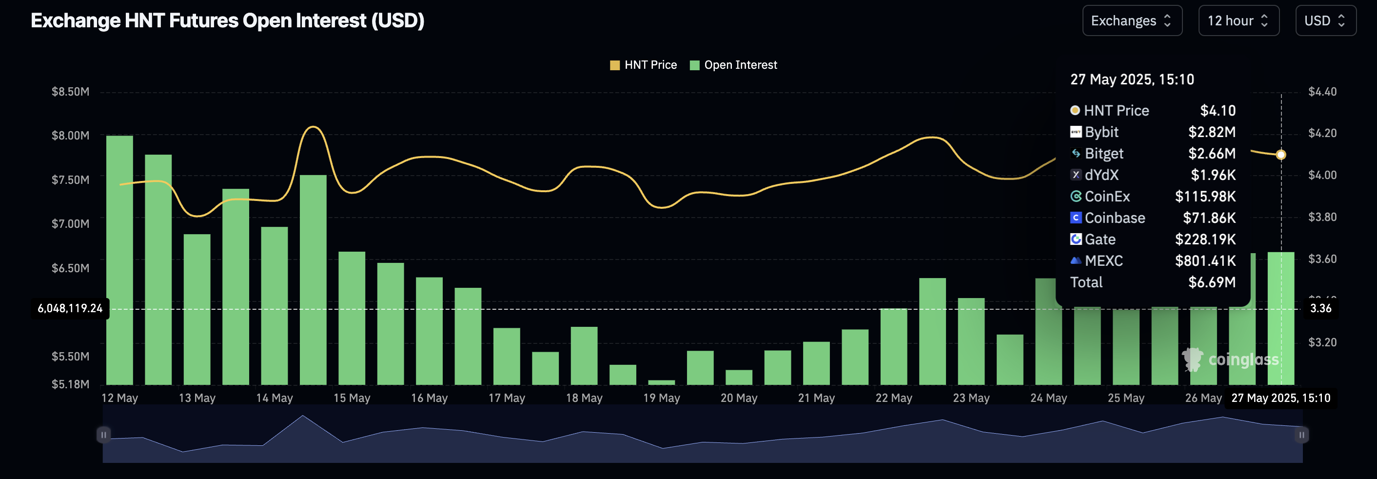
Task: Click the Gate icon in tooltip
Action: (1076, 239)
